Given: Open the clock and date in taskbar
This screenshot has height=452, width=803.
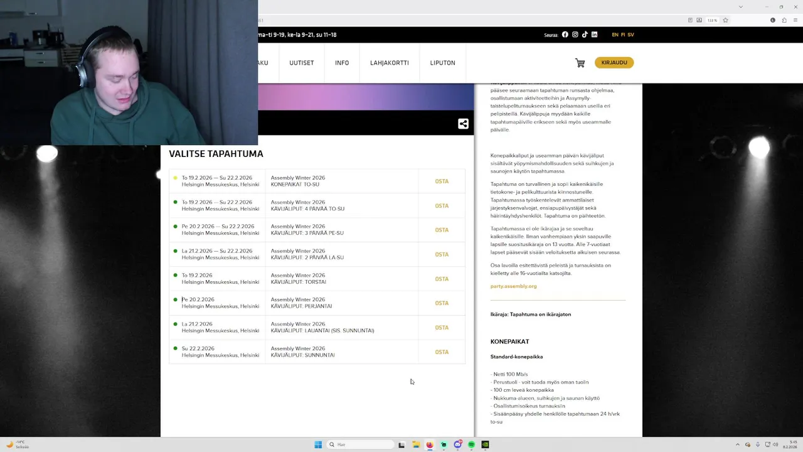Looking at the screenshot, I should [x=789, y=444].
